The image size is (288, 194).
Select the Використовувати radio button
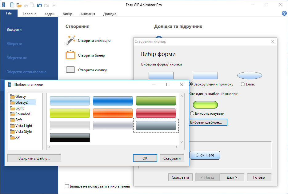tap(192, 113)
